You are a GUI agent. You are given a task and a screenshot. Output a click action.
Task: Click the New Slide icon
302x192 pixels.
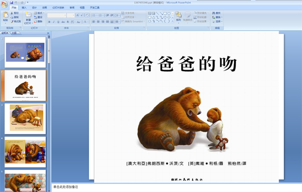[28, 15]
